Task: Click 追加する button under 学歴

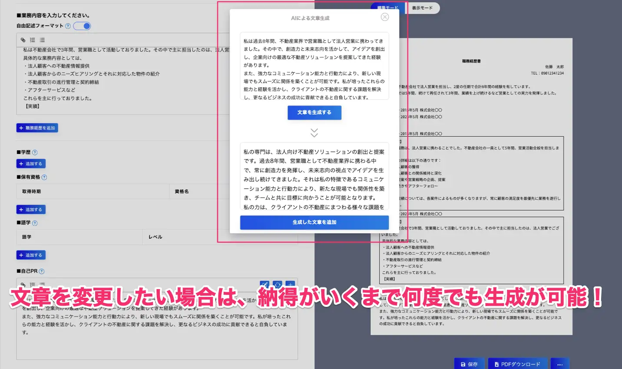Action: tap(31, 164)
